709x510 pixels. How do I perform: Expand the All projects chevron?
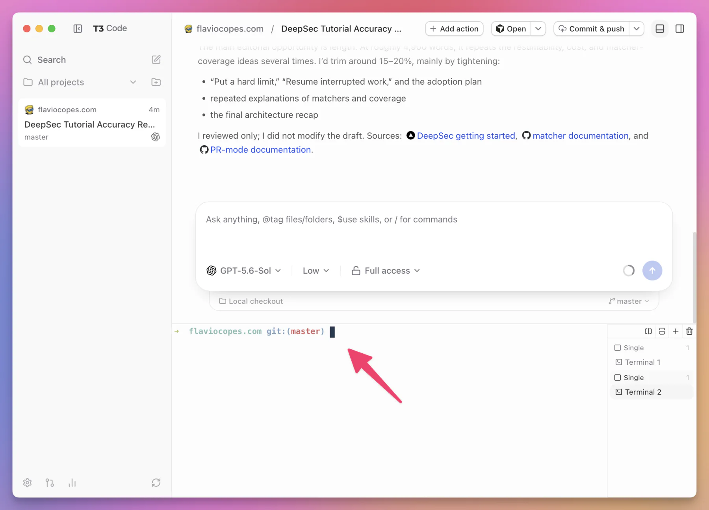pyautogui.click(x=133, y=82)
